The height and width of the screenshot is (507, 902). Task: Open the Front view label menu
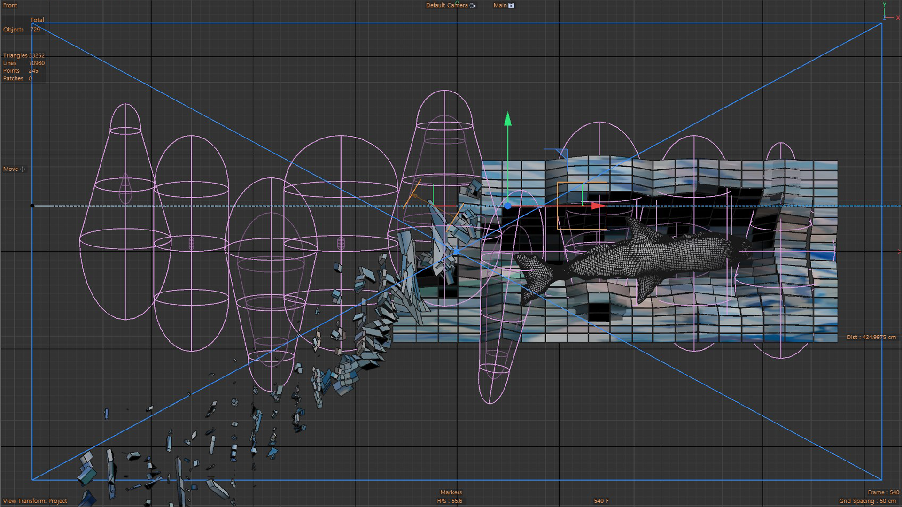(10, 5)
